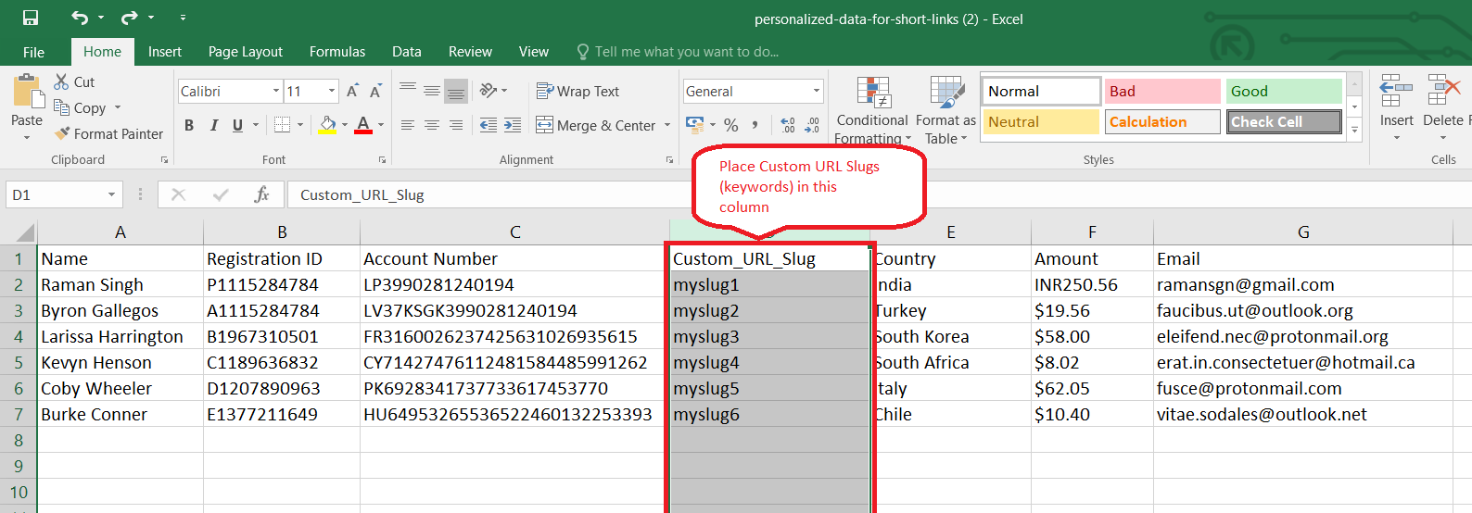
Task: Click the Center align icon
Action: point(432,125)
